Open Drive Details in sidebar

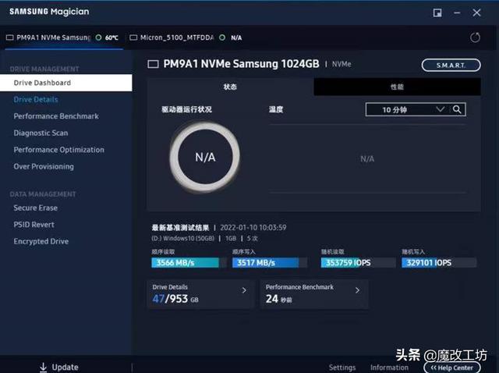[x=36, y=99]
